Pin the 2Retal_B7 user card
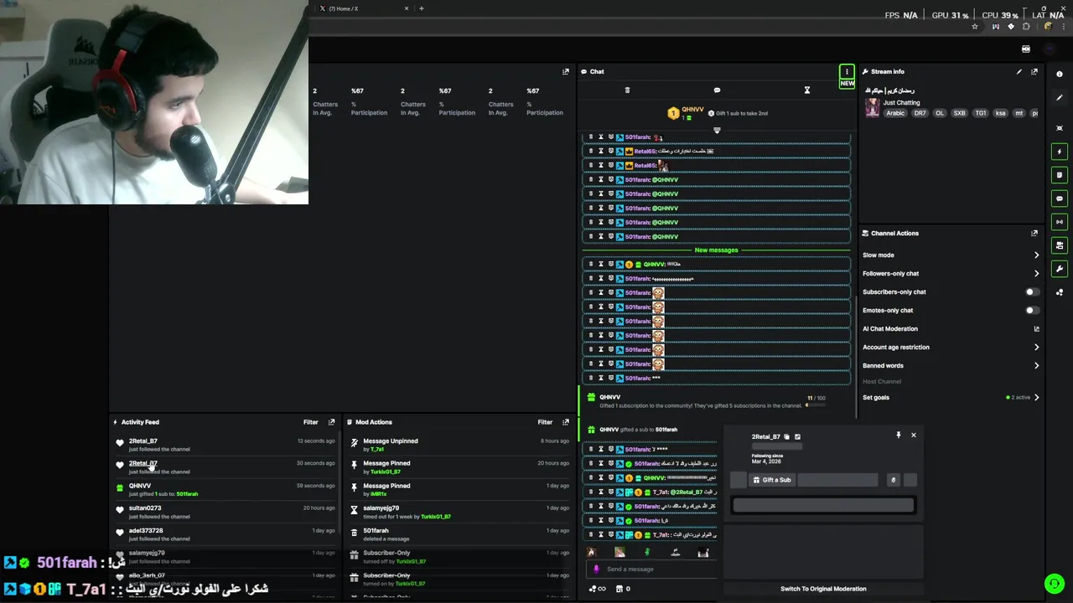The image size is (1073, 603). click(x=899, y=435)
